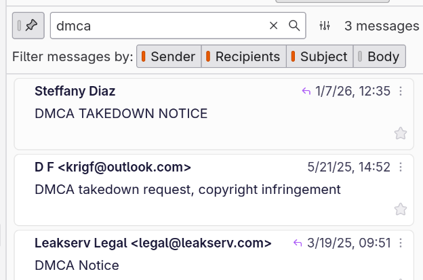423x280 pixels.
Task: Toggle the Recipients filter
Action: click(243, 57)
